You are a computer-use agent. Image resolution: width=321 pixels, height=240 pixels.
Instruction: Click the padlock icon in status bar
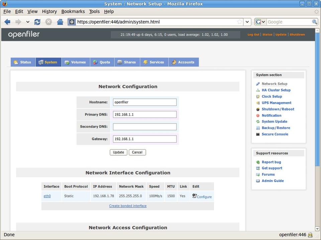[310, 235]
